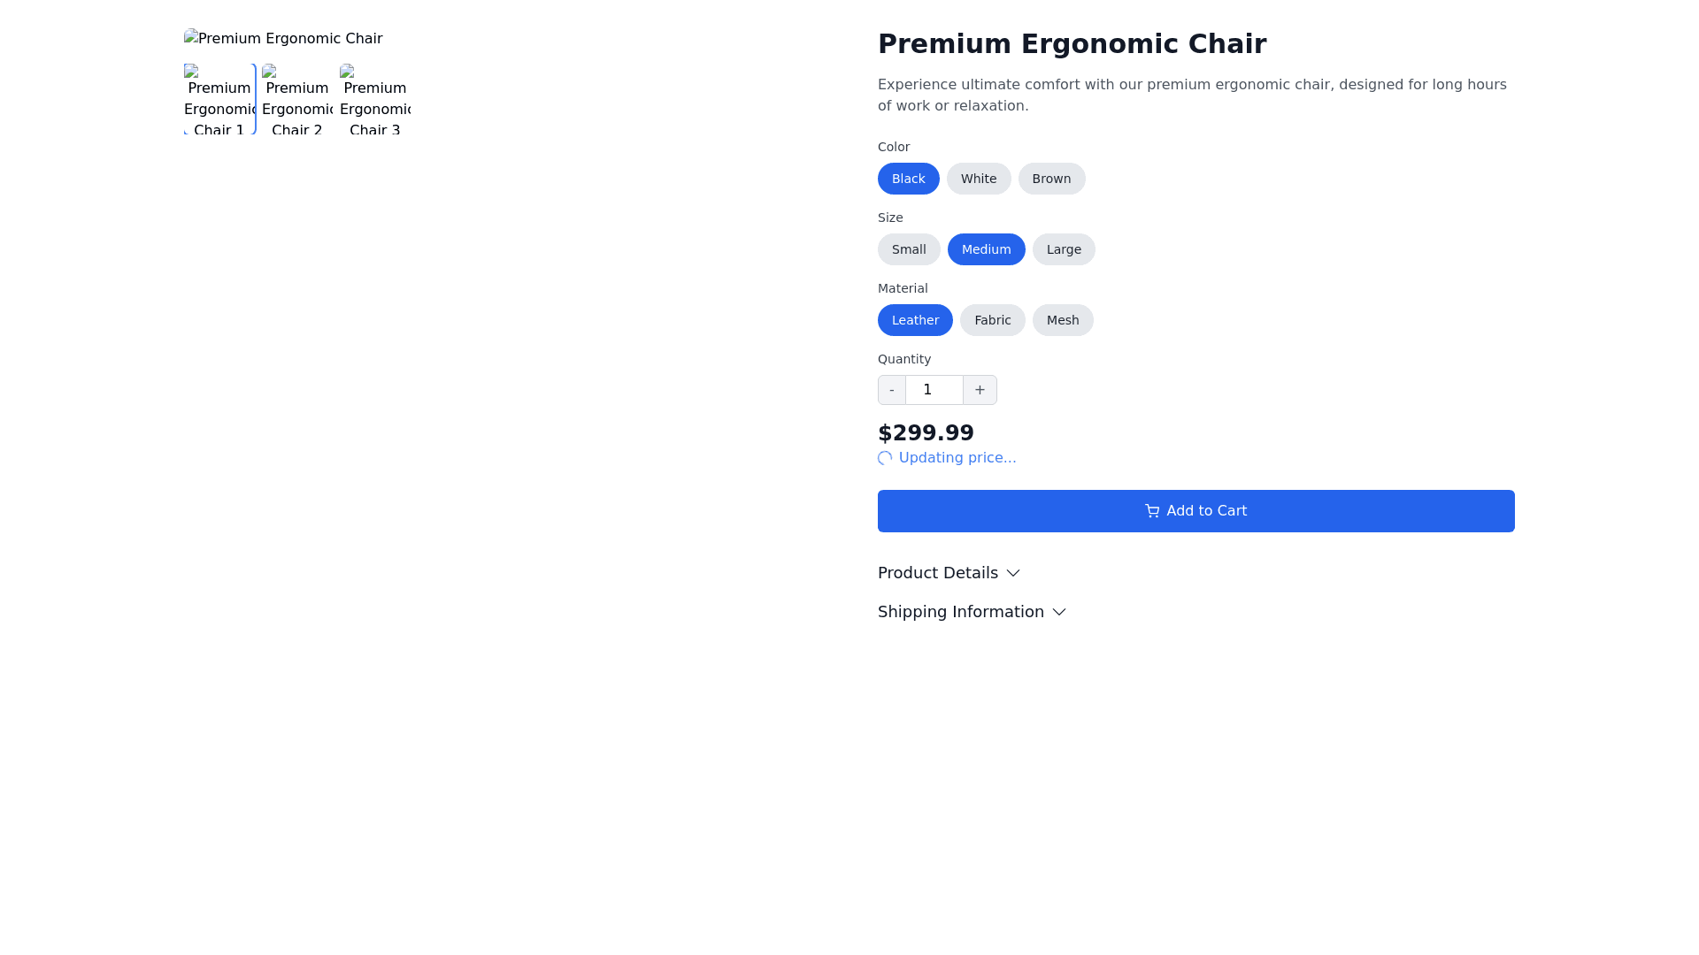Expand the Shipping Information section
Image resolution: width=1699 pixels, height=955 pixels.
tap(961, 612)
